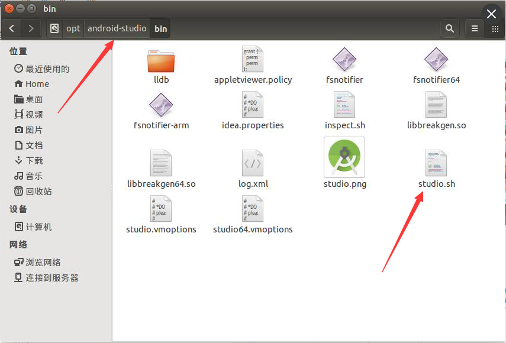This screenshot has width=506, height=343.
Task: Navigate to opt in path bar
Action: 73,28
